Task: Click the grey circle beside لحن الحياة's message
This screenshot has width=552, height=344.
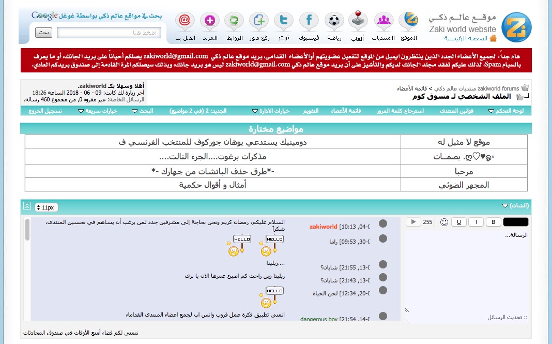Action: coord(383,290)
